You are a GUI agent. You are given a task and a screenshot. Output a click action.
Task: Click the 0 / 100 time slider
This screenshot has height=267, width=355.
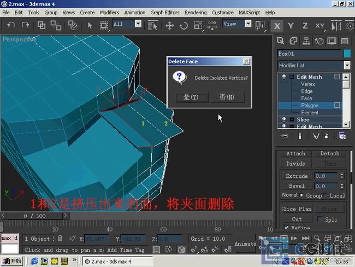pos(34,216)
